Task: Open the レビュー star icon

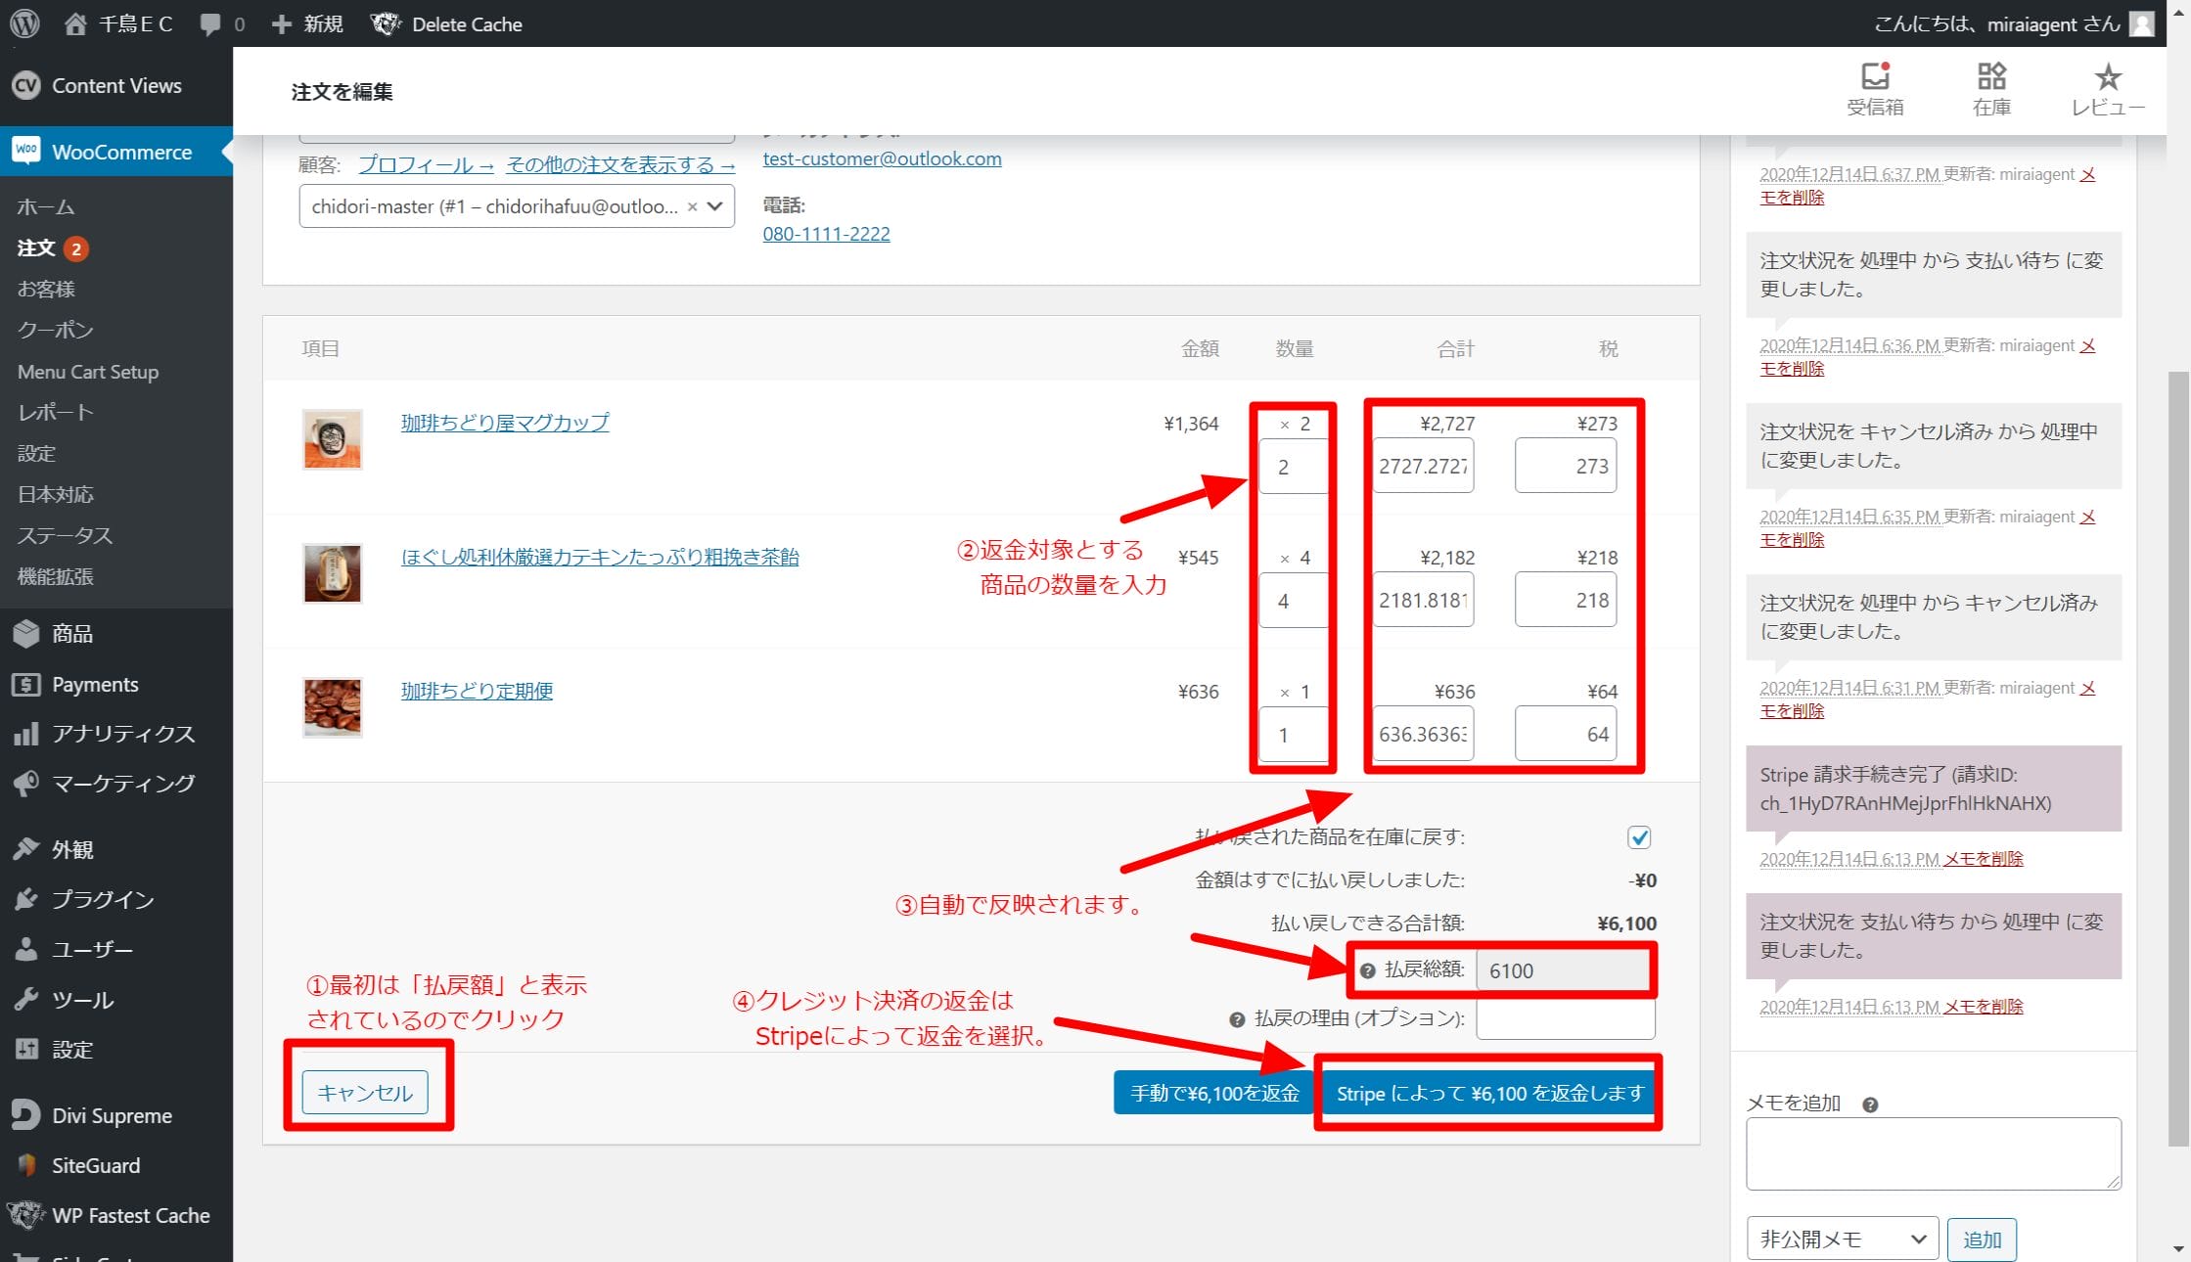Action: [x=2107, y=76]
